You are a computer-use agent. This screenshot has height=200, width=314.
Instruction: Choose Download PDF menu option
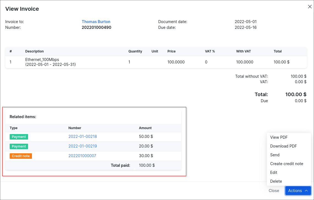pyautogui.click(x=283, y=146)
